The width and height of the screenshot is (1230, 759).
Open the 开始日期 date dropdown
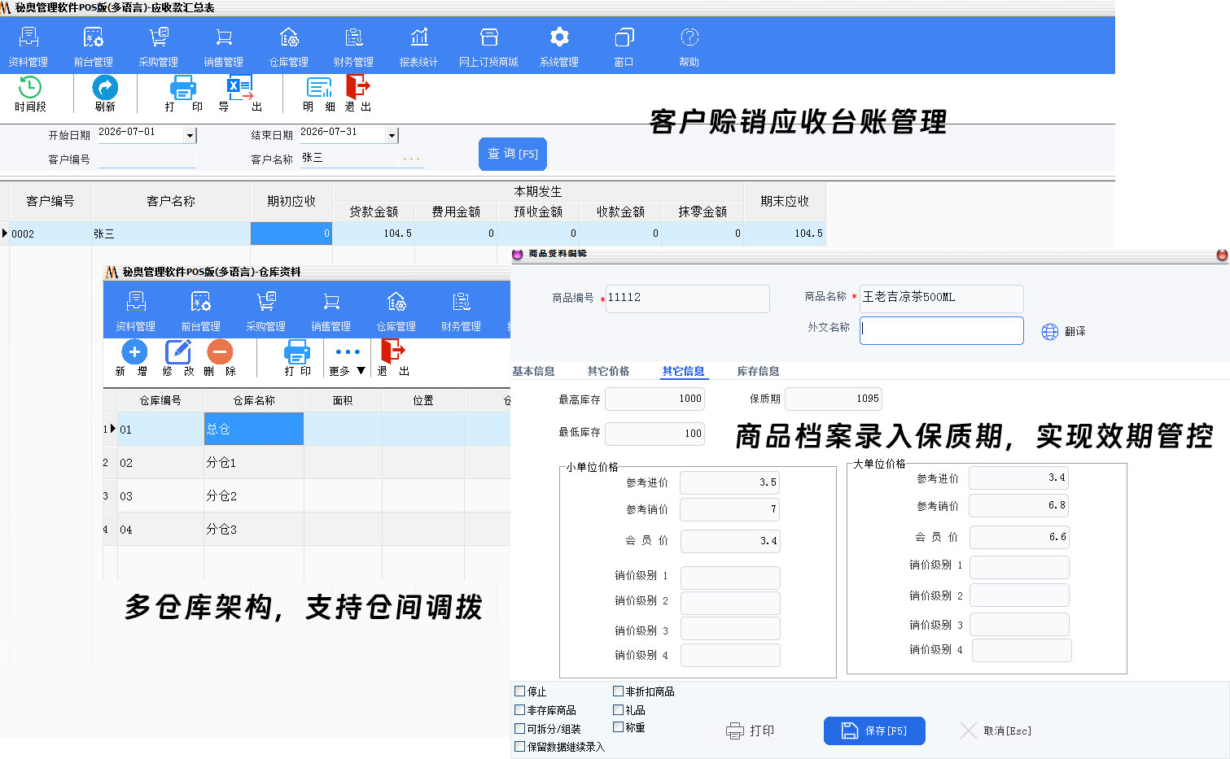pyautogui.click(x=190, y=135)
